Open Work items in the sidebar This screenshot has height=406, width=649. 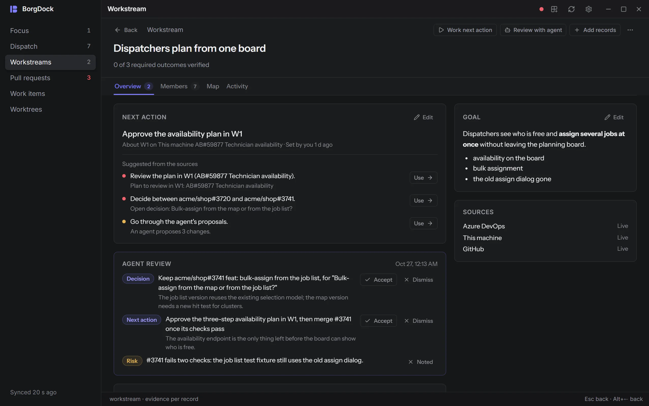pyautogui.click(x=50, y=94)
